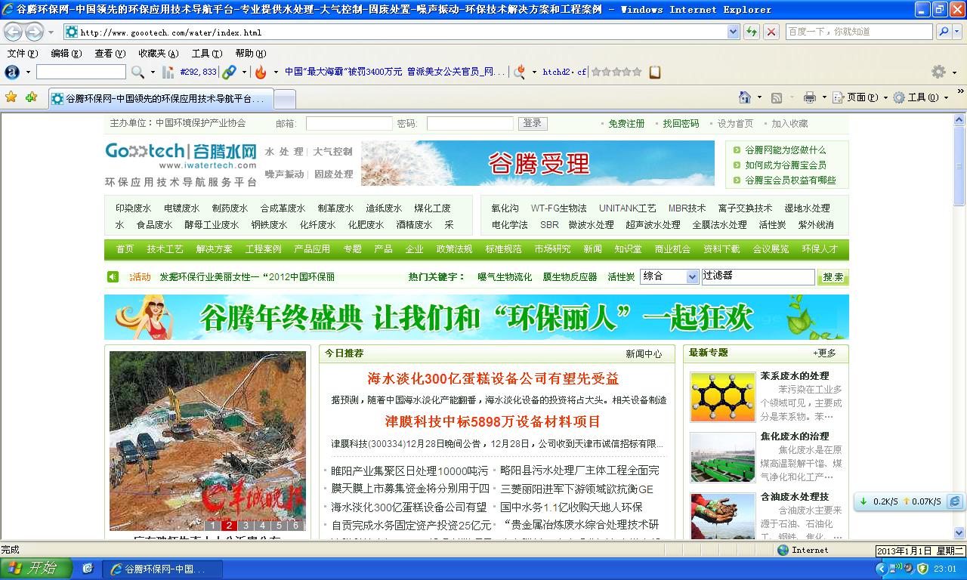
Task: Click the 登录 login button
Action: [x=533, y=123]
